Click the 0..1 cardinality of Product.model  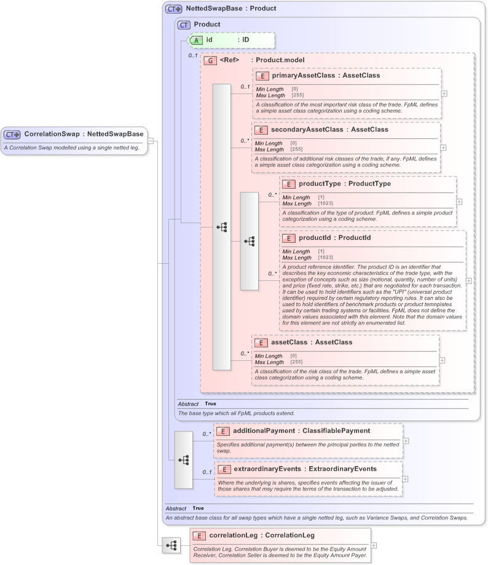coord(193,55)
